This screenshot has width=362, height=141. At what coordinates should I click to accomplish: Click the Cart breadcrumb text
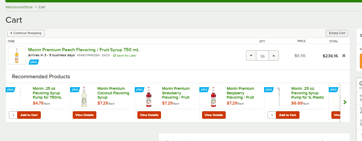coord(42,7)
